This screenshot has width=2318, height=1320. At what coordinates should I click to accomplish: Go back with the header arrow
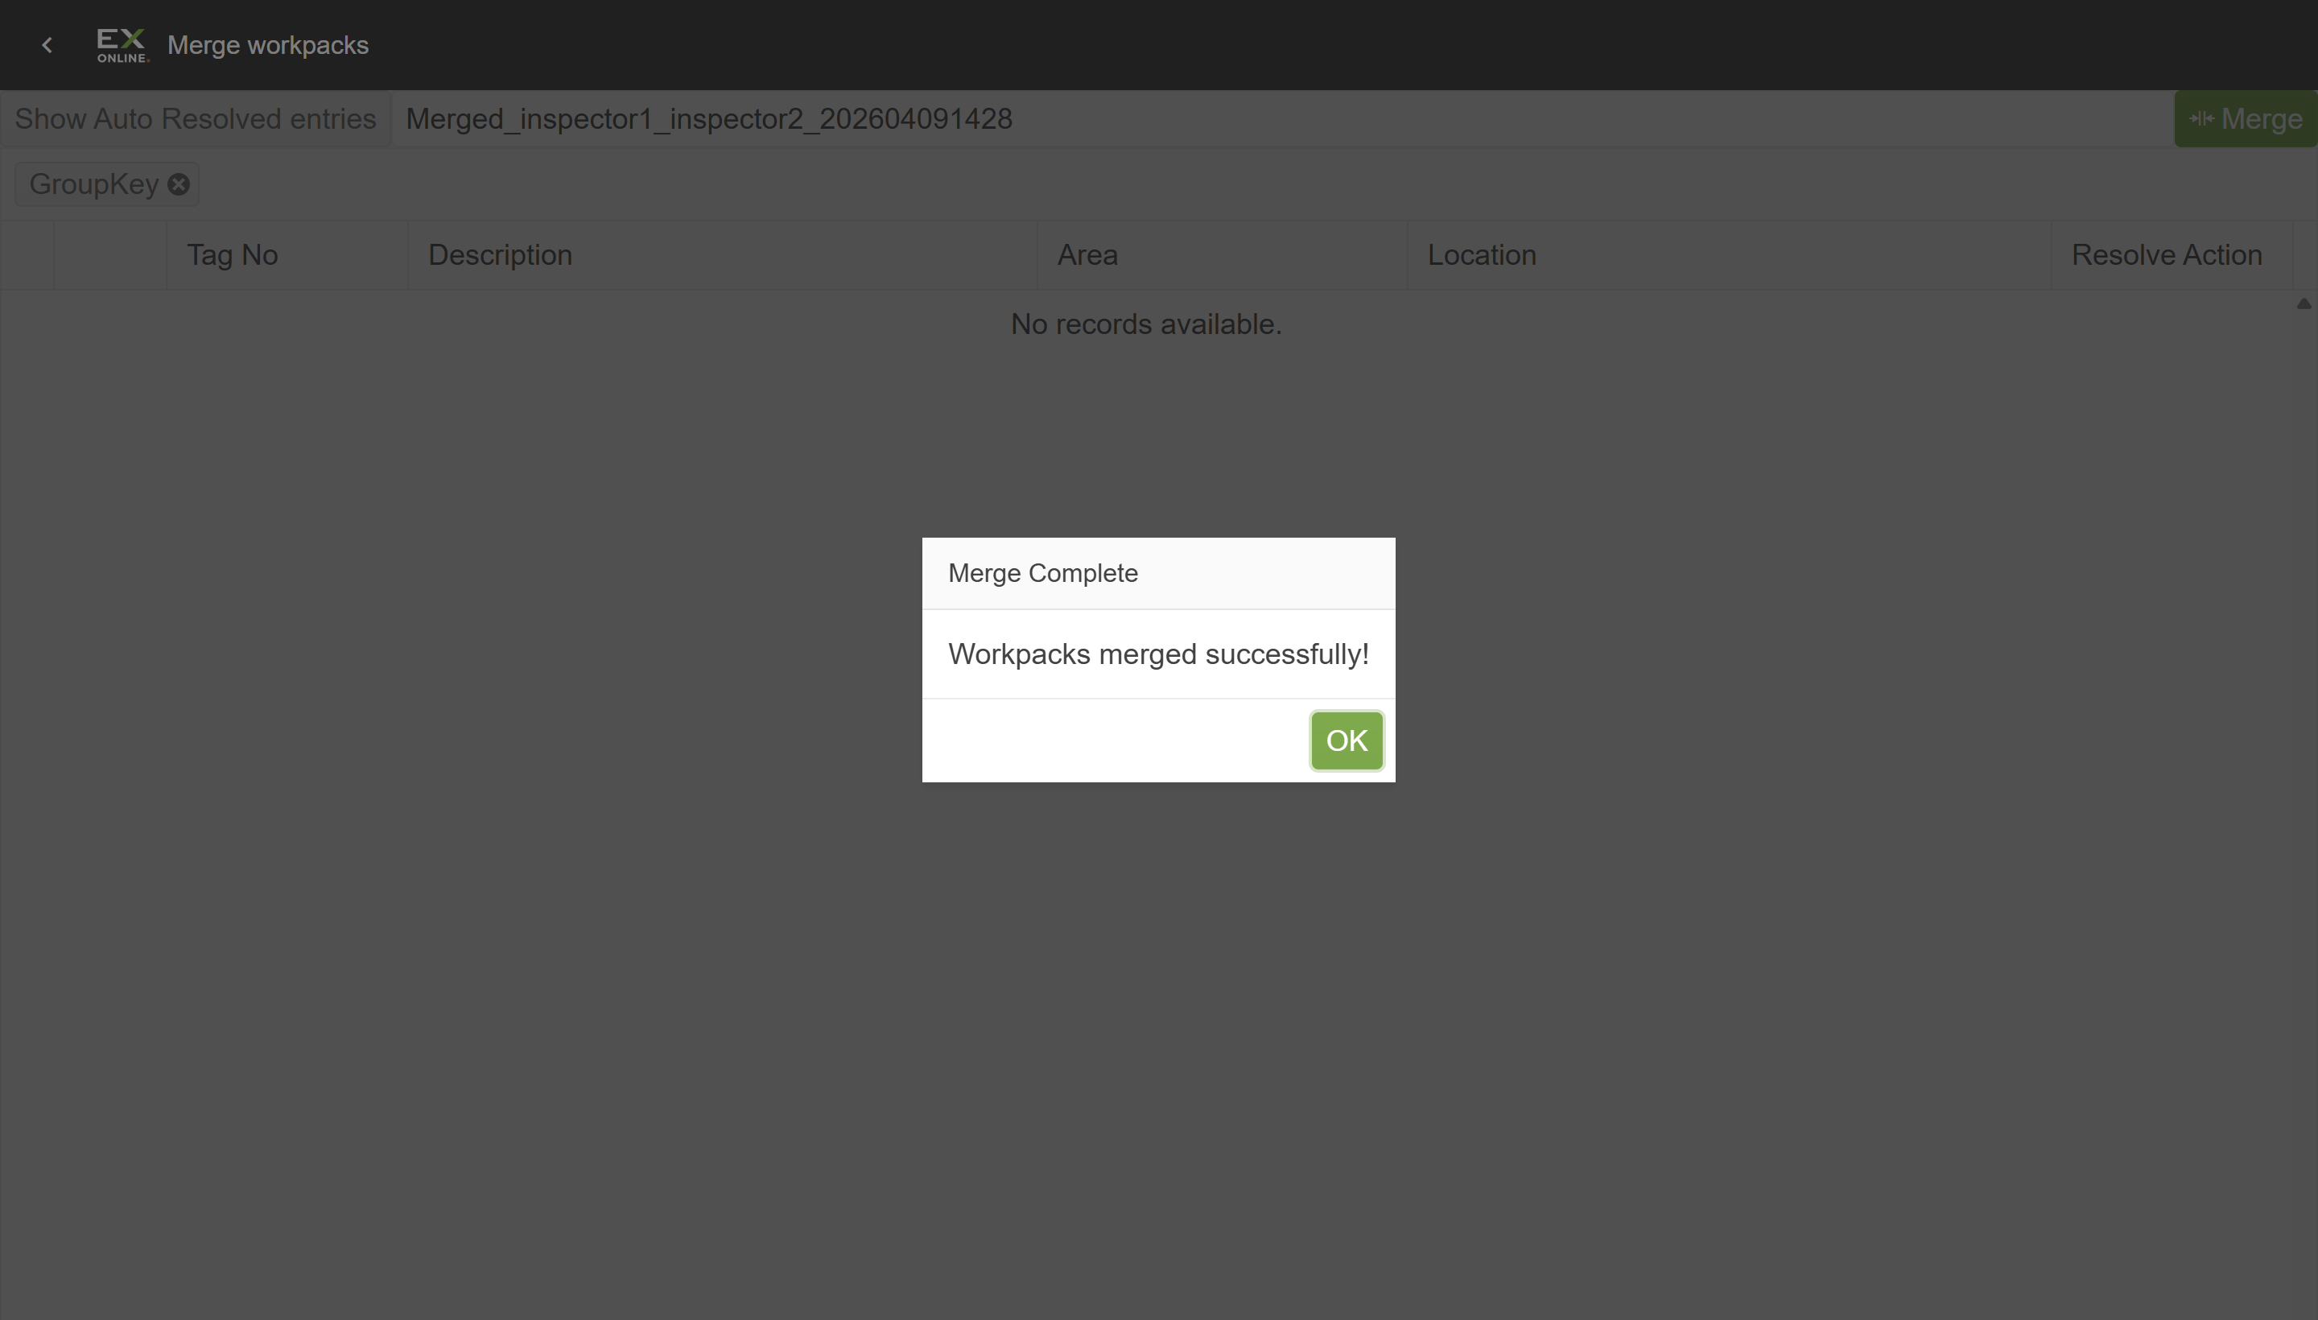point(47,45)
